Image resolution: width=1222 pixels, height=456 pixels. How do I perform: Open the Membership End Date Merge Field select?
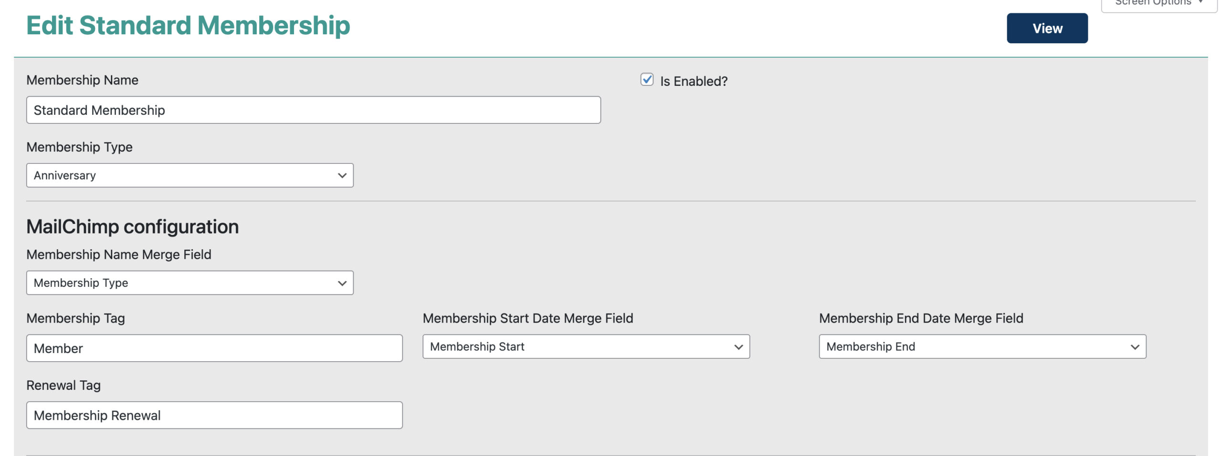coord(982,347)
